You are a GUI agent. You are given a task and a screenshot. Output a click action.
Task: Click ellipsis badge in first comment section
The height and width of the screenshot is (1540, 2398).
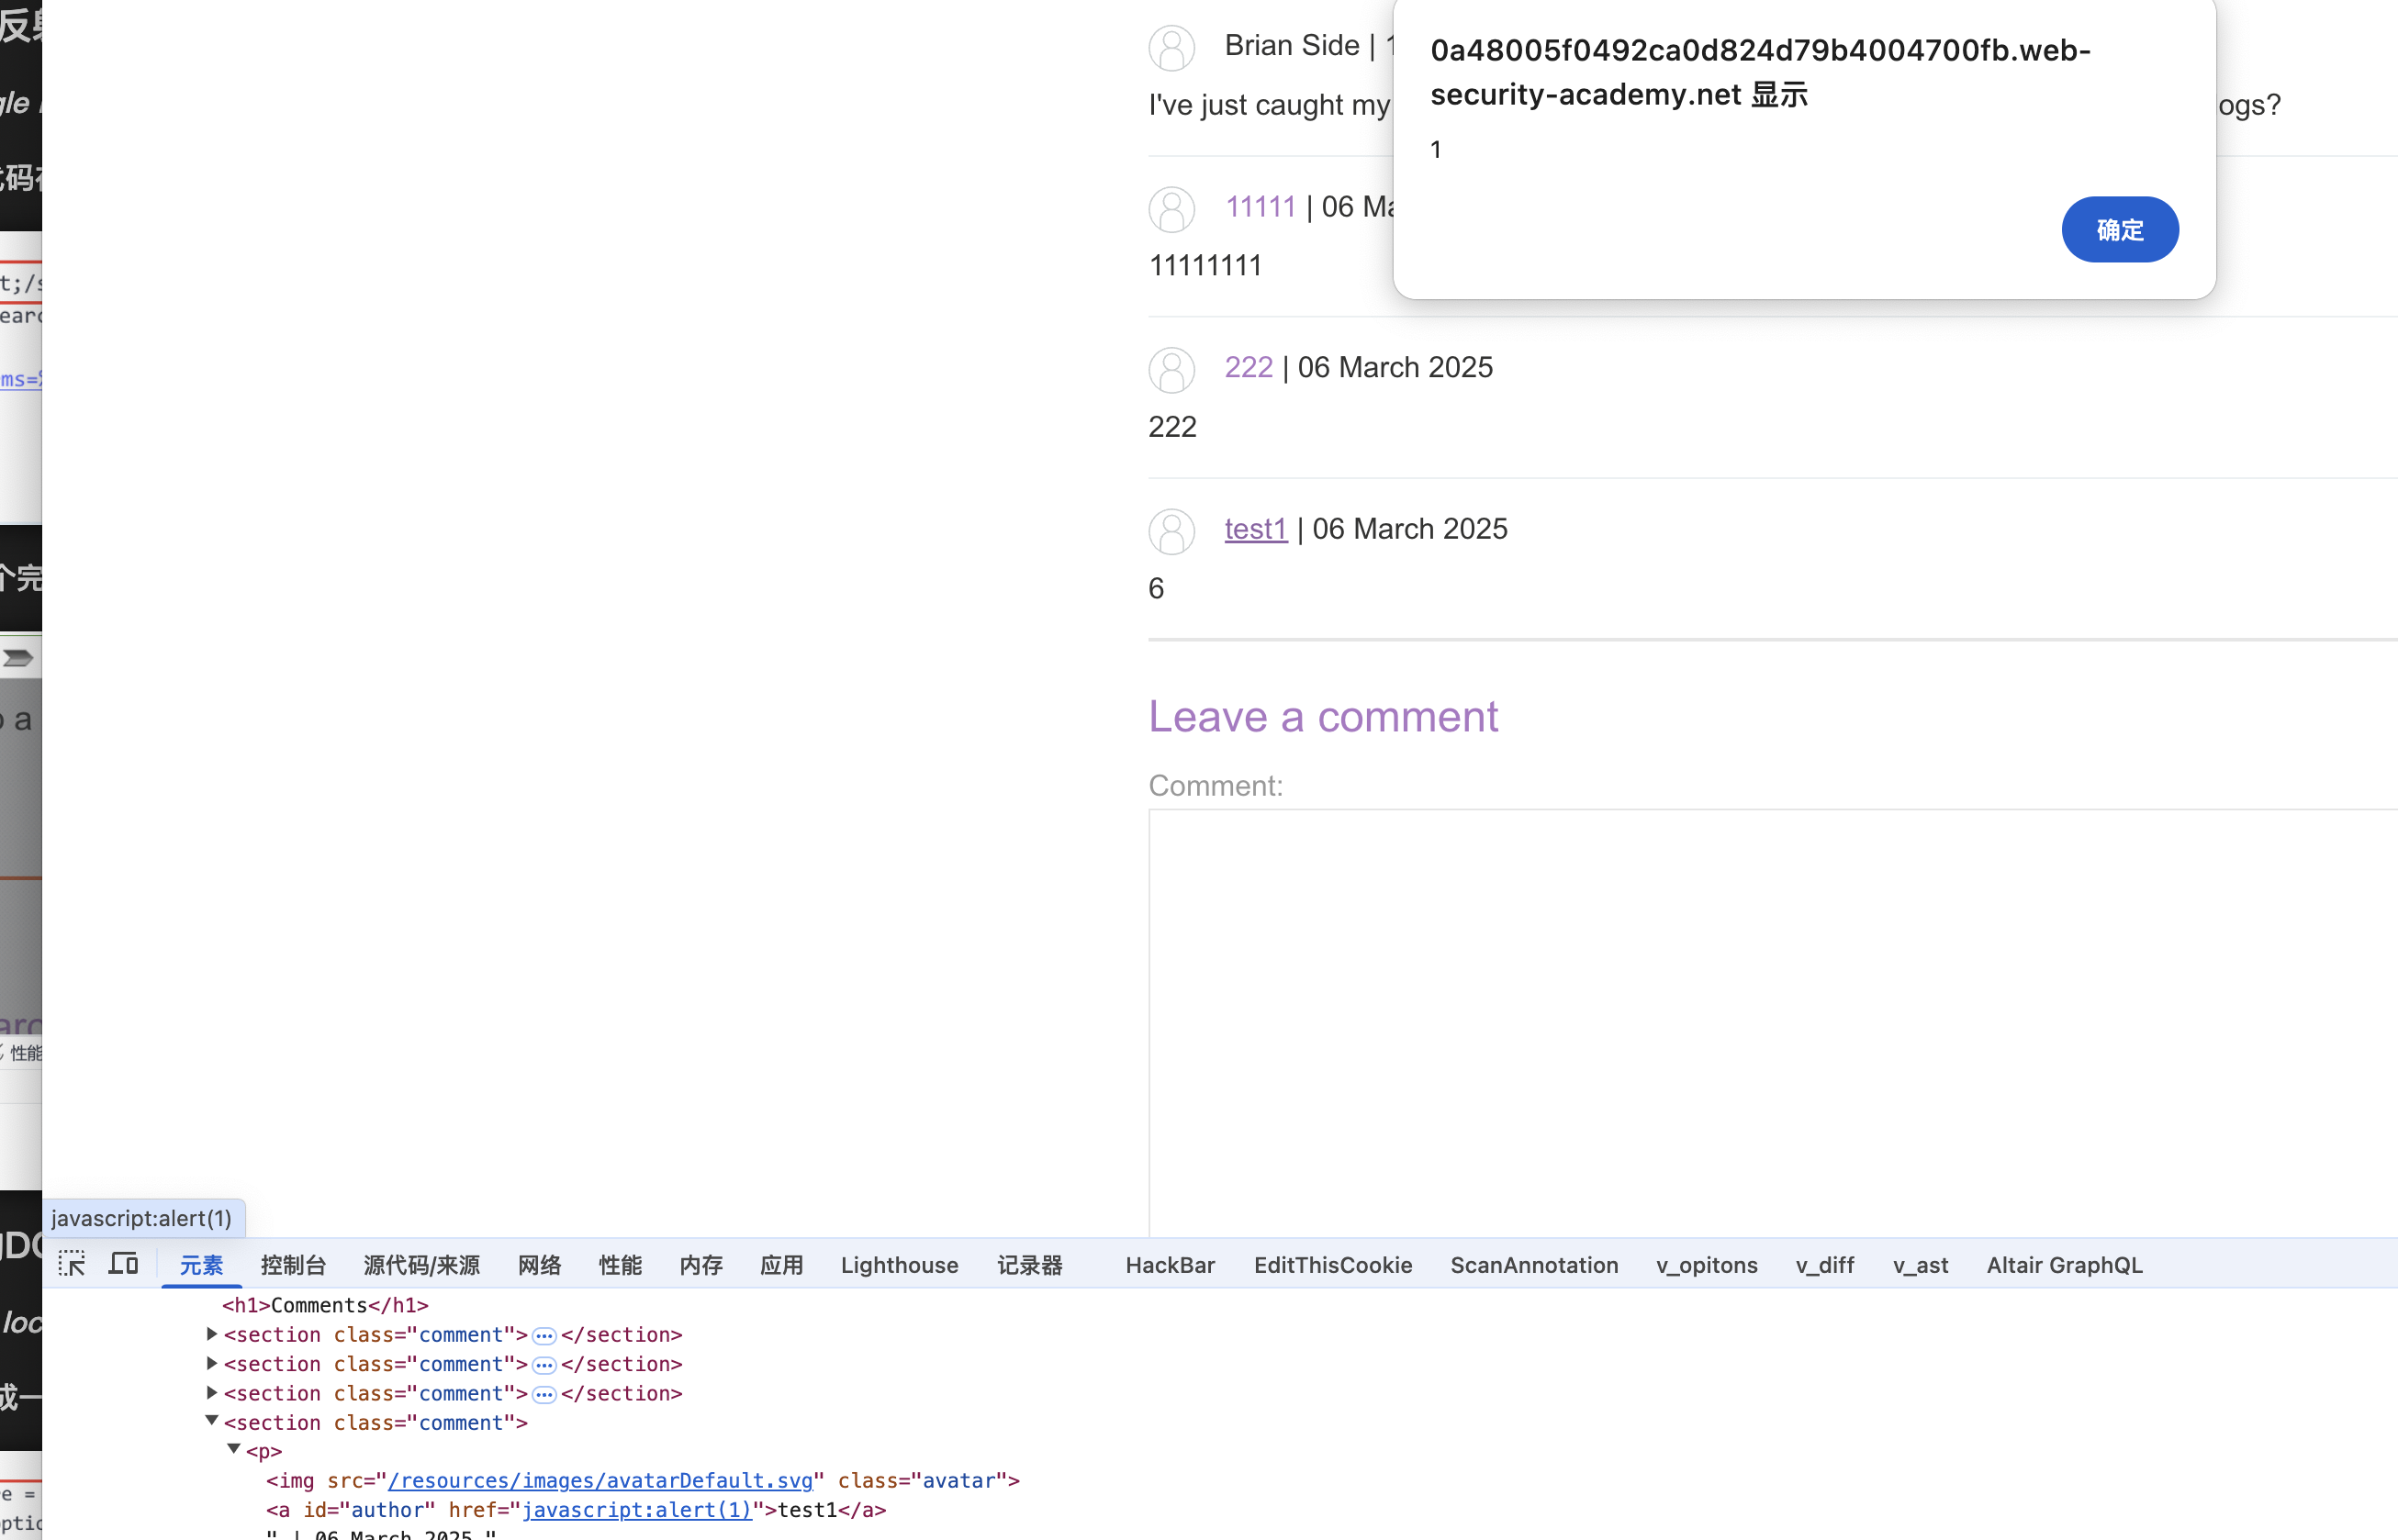[x=544, y=1336]
